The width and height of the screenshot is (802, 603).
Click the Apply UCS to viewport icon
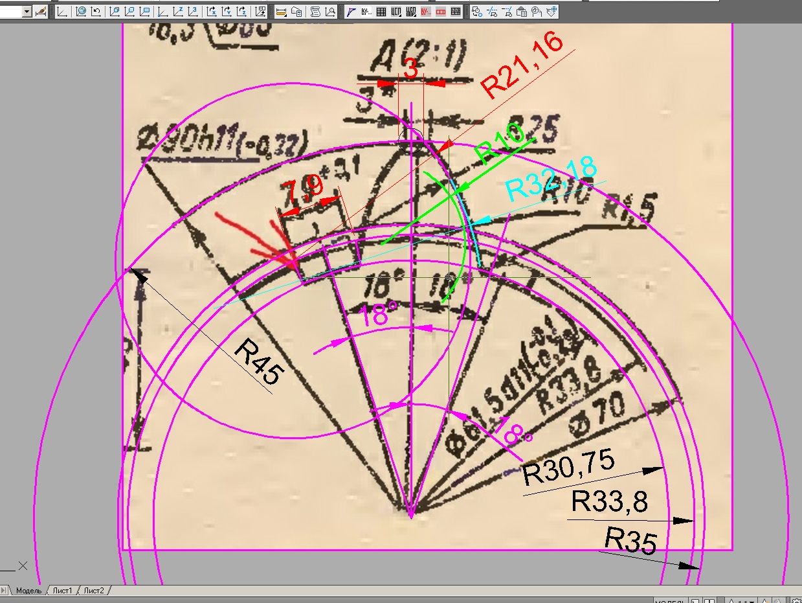pyautogui.click(x=260, y=12)
